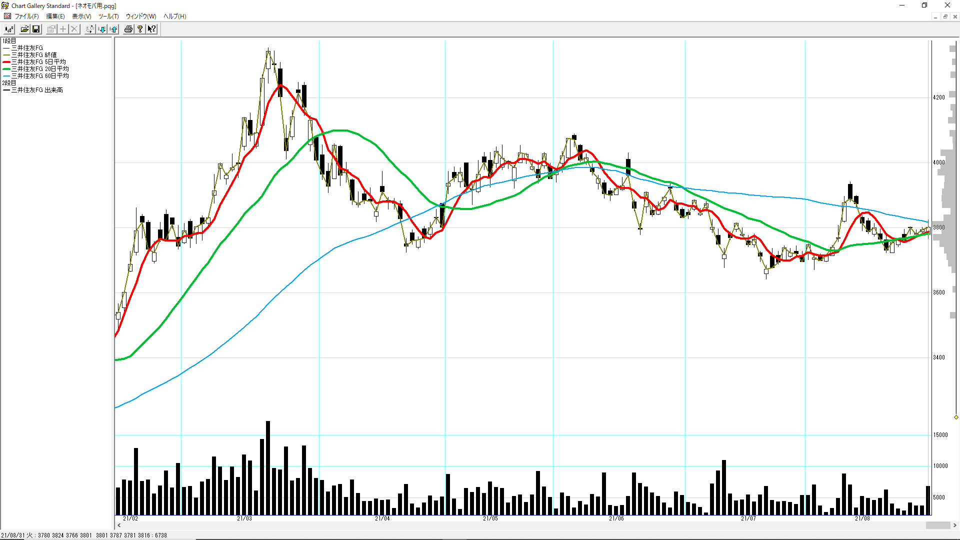960x540 pixels.
Task: Restore the inner document window
Action: (x=945, y=16)
